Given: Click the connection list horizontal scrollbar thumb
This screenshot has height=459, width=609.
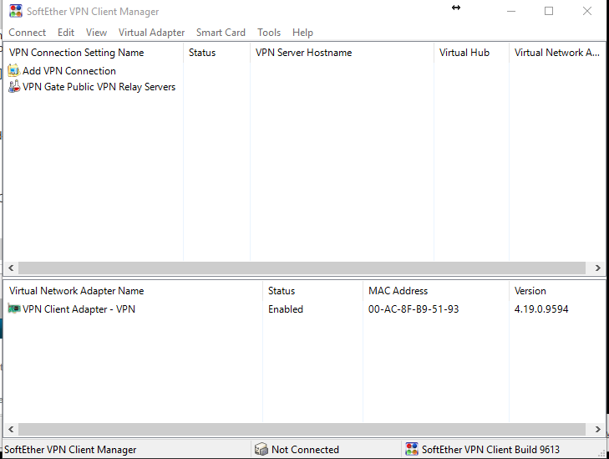Looking at the screenshot, I should (x=302, y=268).
